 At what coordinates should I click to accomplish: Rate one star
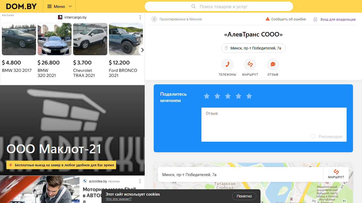207,96
